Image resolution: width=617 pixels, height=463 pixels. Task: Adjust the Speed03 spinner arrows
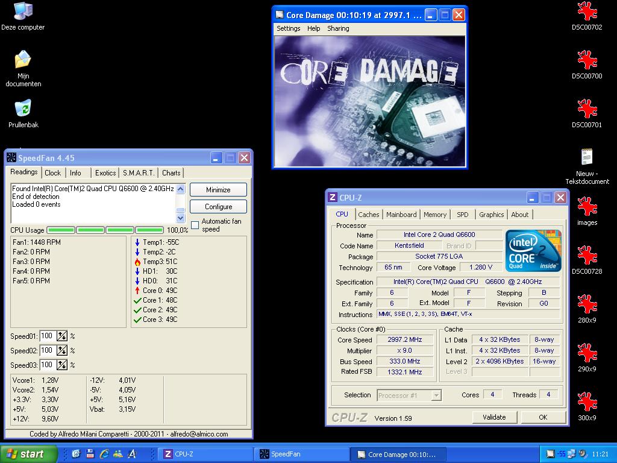62,365
